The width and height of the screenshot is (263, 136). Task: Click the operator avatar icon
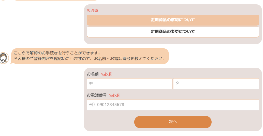(x=4, y=58)
